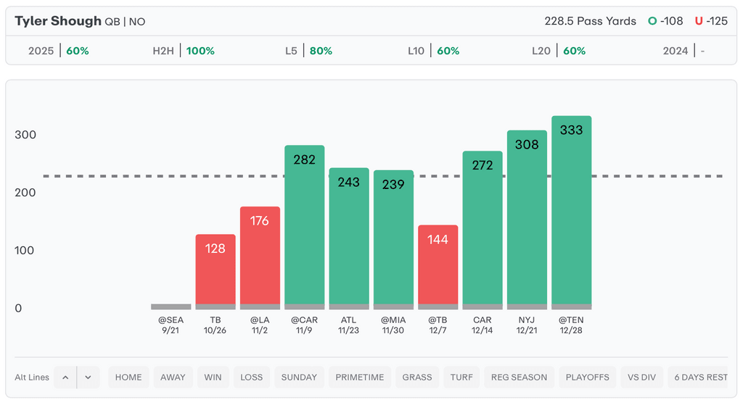Select the TURF surface filter
The height and width of the screenshot is (405, 743).
tap(461, 377)
